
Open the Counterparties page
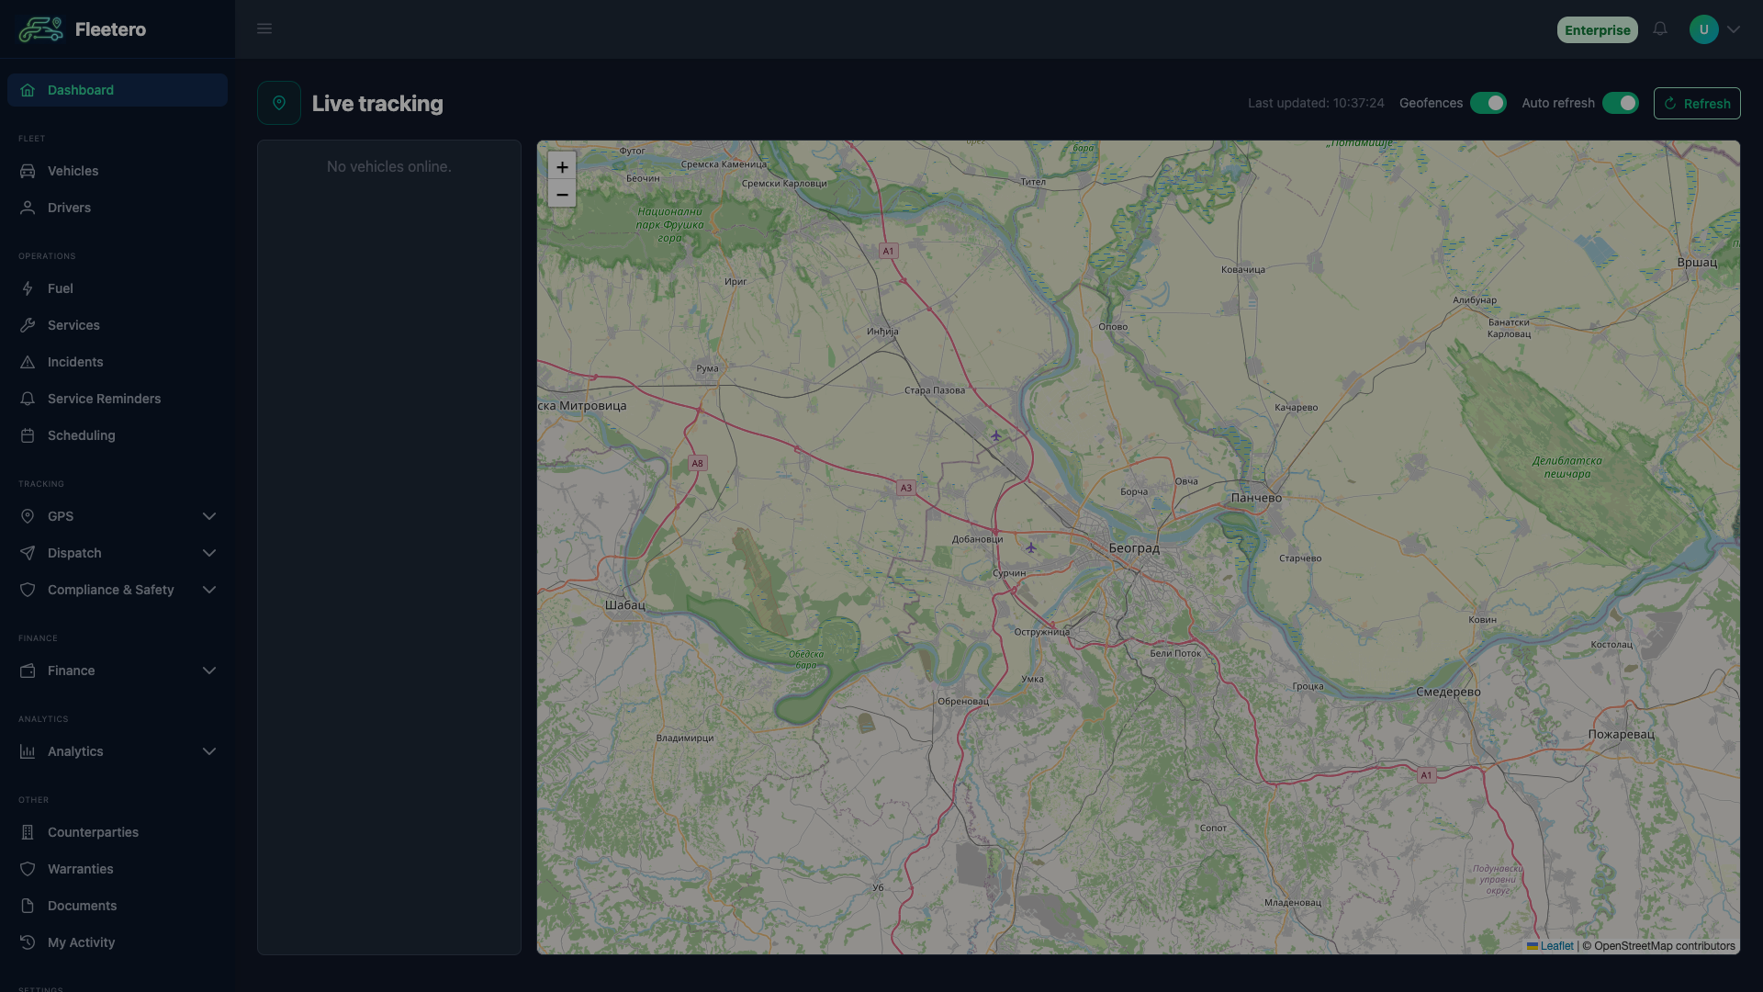(x=118, y=832)
